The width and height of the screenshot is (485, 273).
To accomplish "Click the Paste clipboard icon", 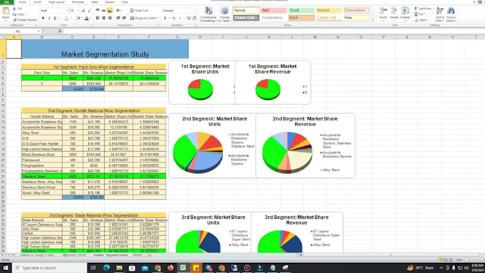I will (6, 11).
